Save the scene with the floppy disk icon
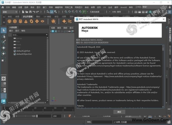Viewport: 172px width, 125px height. (x=30, y=12)
